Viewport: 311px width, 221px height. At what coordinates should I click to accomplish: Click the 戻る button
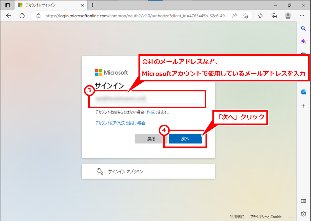click(151, 139)
